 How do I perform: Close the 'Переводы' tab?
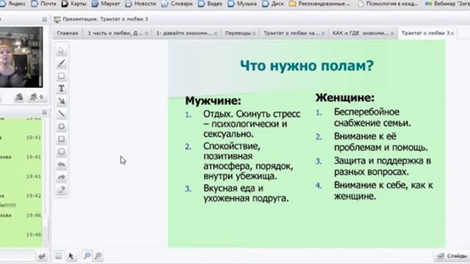254,34
